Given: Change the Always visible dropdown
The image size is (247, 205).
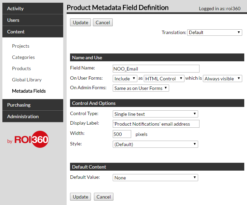Looking at the screenshot, I should (222, 79).
